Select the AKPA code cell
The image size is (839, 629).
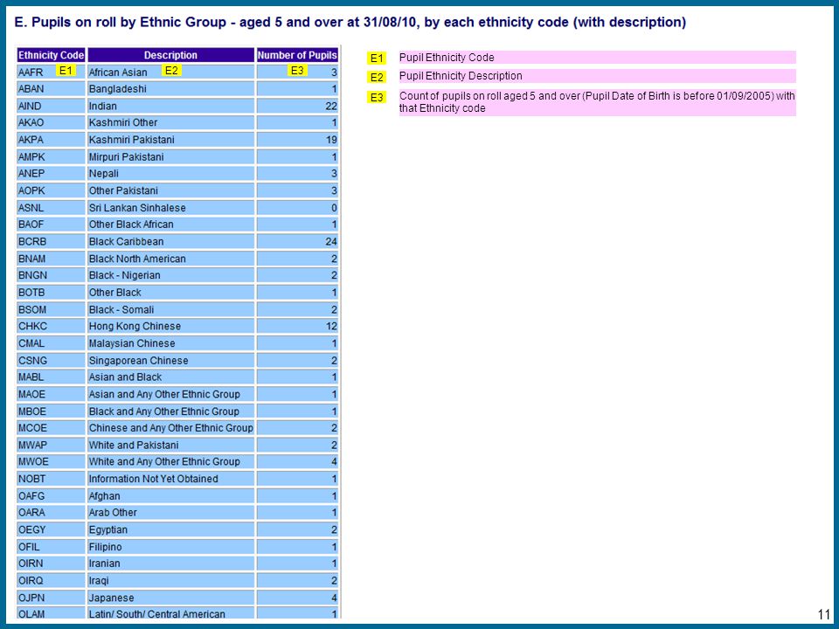[x=51, y=140]
